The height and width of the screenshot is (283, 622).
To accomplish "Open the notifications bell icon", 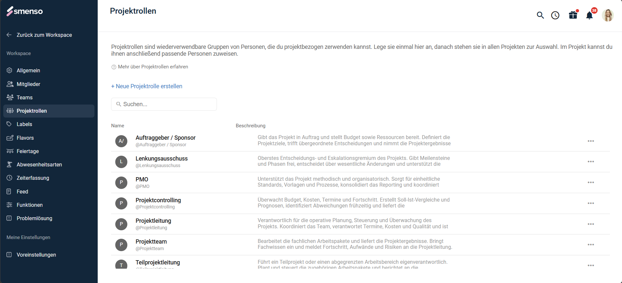I will 589,15.
